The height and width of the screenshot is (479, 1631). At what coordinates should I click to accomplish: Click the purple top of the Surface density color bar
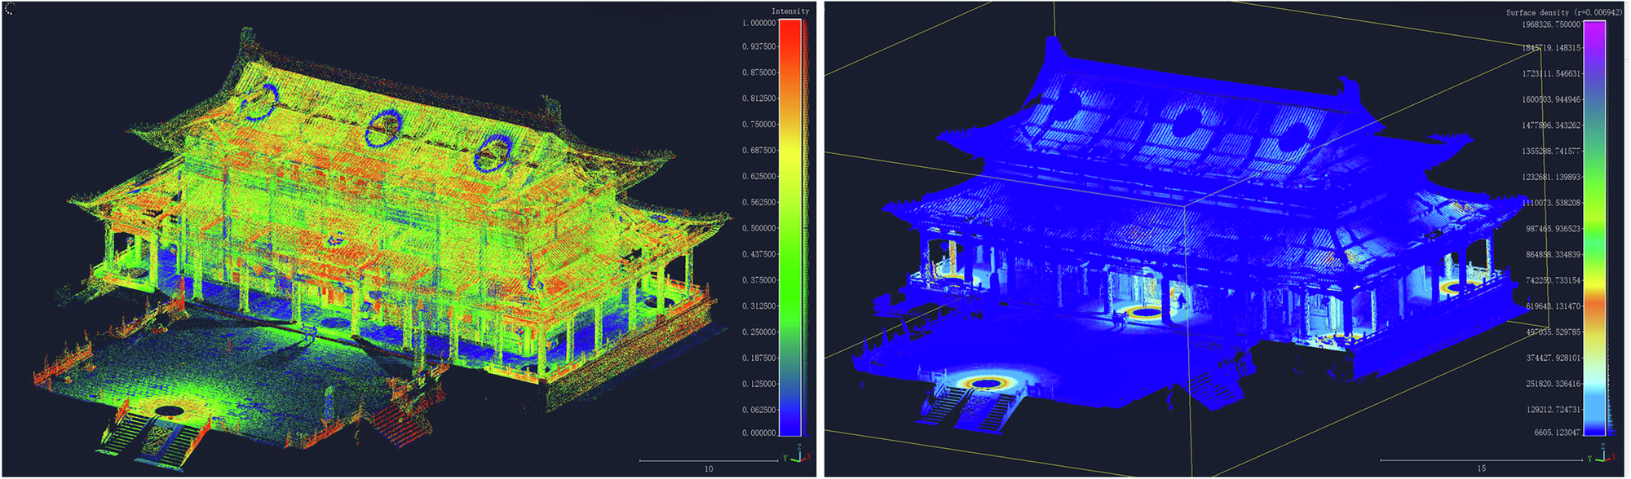coord(1594,27)
